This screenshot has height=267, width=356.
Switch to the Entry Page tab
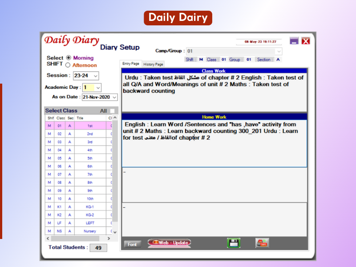(131, 64)
